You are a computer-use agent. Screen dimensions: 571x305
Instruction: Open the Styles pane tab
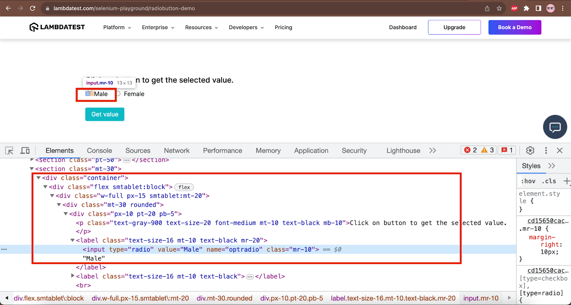[531, 166]
